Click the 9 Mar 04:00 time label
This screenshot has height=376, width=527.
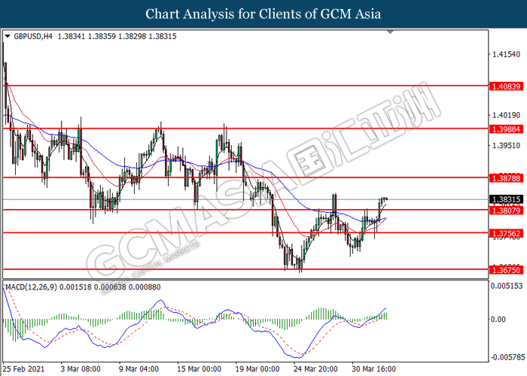point(139,368)
